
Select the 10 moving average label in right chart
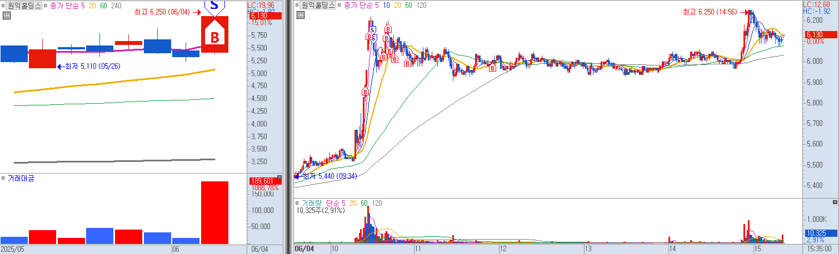tap(386, 6)
